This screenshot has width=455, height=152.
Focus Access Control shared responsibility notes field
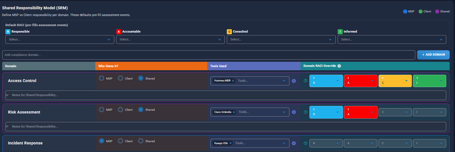tap(226, 95)
